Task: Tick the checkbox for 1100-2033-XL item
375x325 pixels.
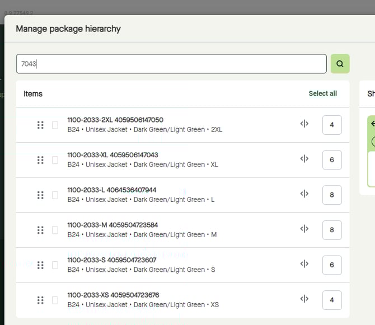Action: tap(55, 160)
